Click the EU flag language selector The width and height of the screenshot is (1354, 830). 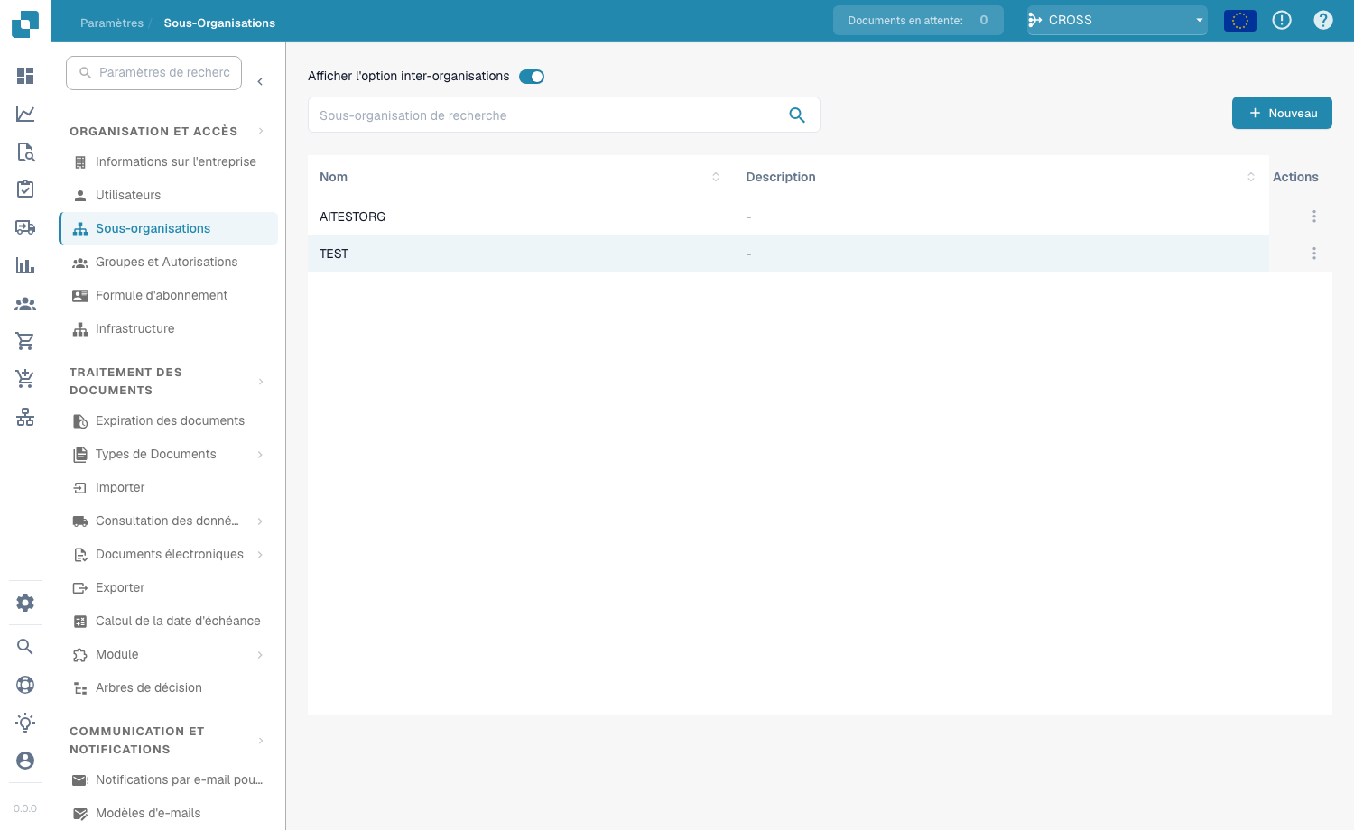click(x=1240, y=20)
